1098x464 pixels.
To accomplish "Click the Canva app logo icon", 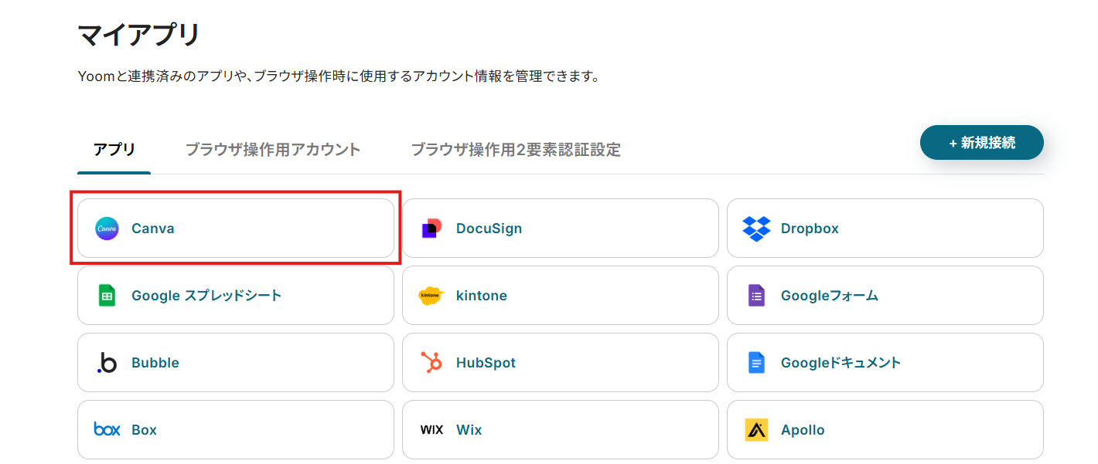I will coord(107,229).
